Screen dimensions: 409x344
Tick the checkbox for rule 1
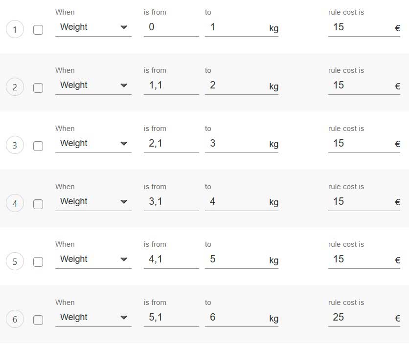(38, 30)
